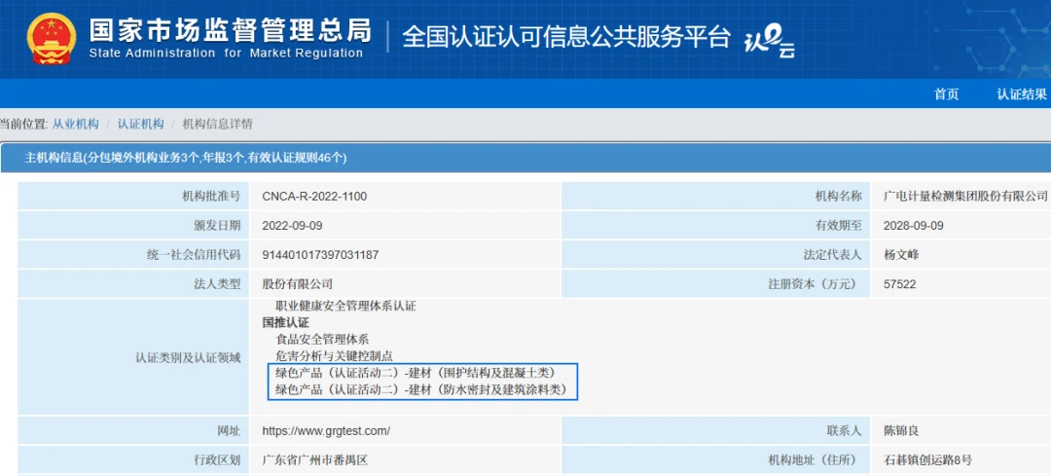1051x476 pixels.
Task: Select expiry date 2028-09-09
Action: (x=914, y=226)
